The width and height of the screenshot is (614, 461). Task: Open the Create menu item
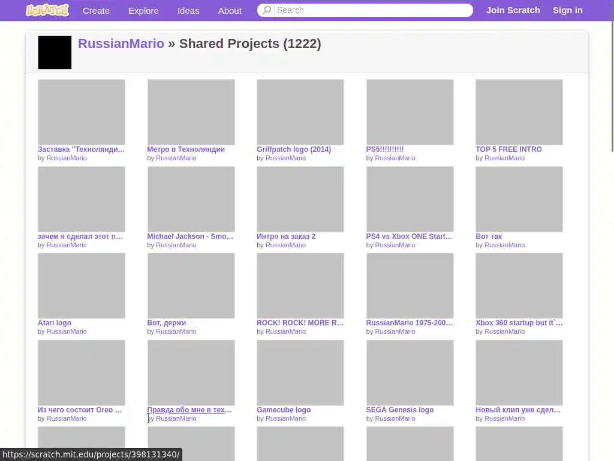click(x=96, y=11)
